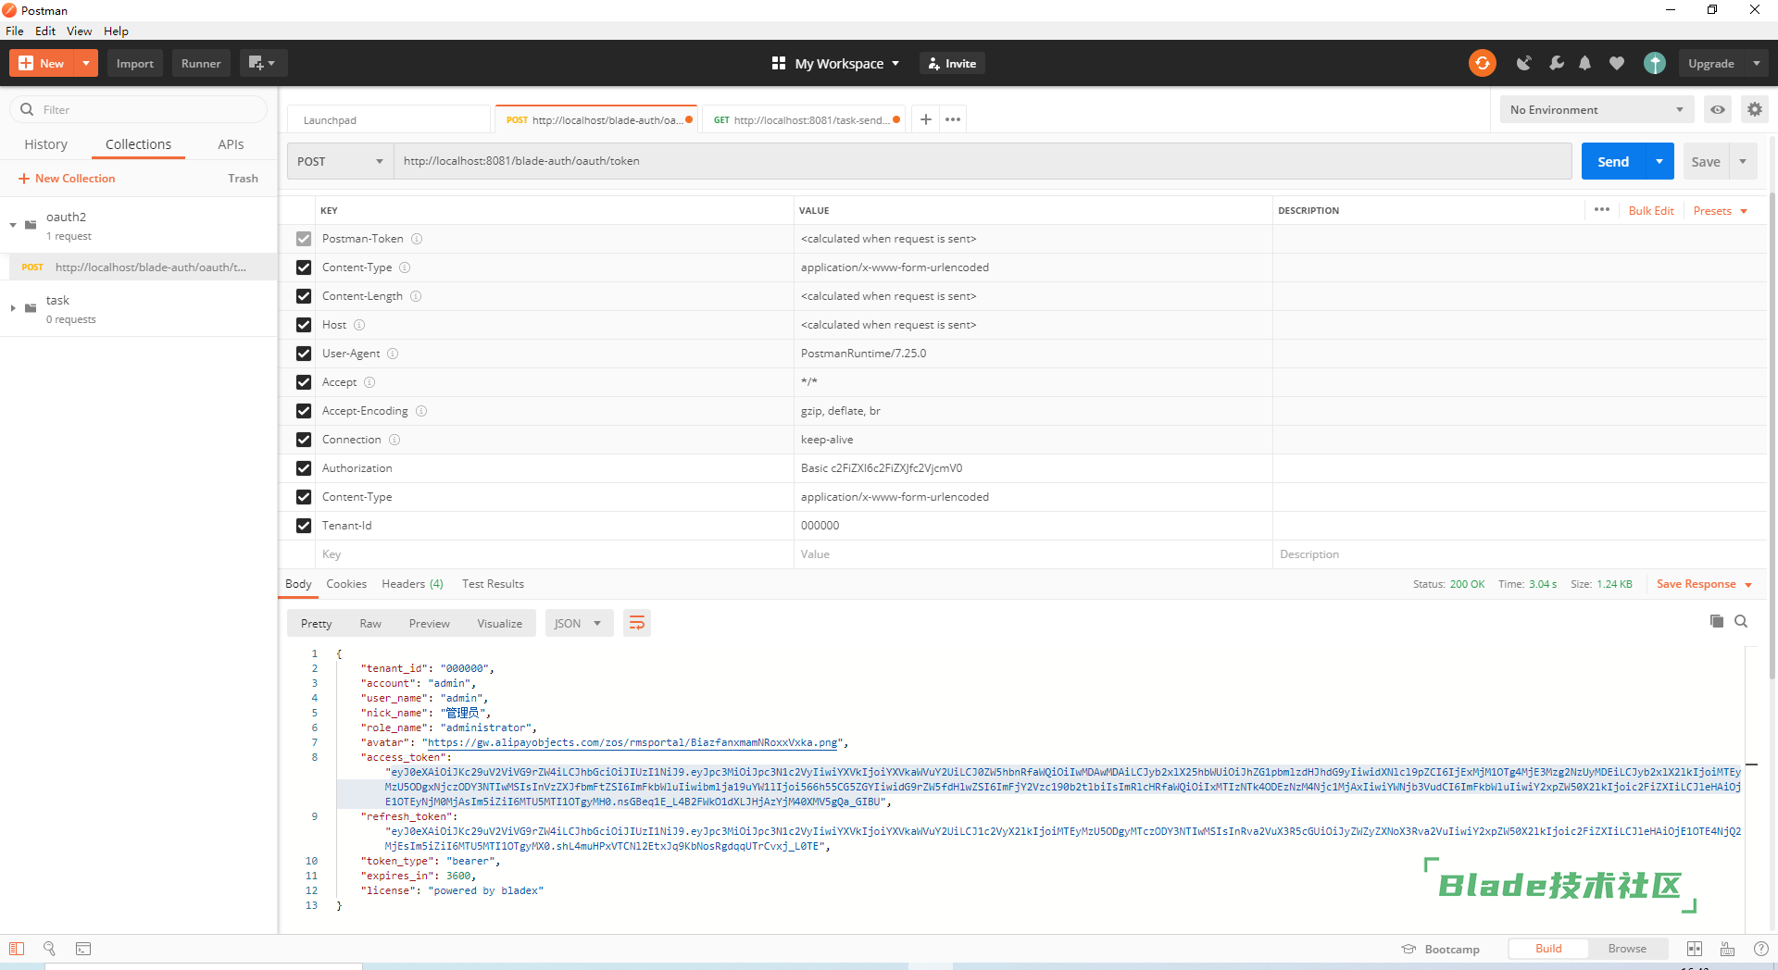Click the Invite button
Viewport: 1778px width, 970px height.
[952, 63]
